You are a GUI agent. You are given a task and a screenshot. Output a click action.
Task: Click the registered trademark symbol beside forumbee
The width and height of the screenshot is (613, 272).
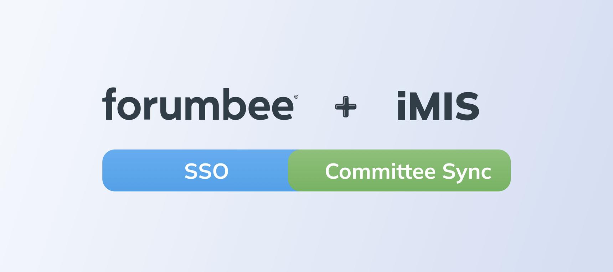click(296, 97)
